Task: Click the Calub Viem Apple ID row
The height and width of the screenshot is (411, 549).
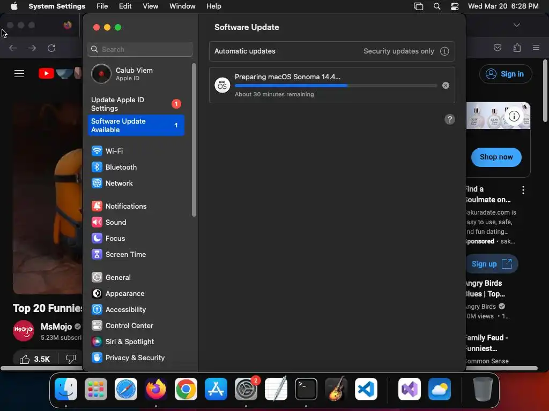Action: (136, 74)
